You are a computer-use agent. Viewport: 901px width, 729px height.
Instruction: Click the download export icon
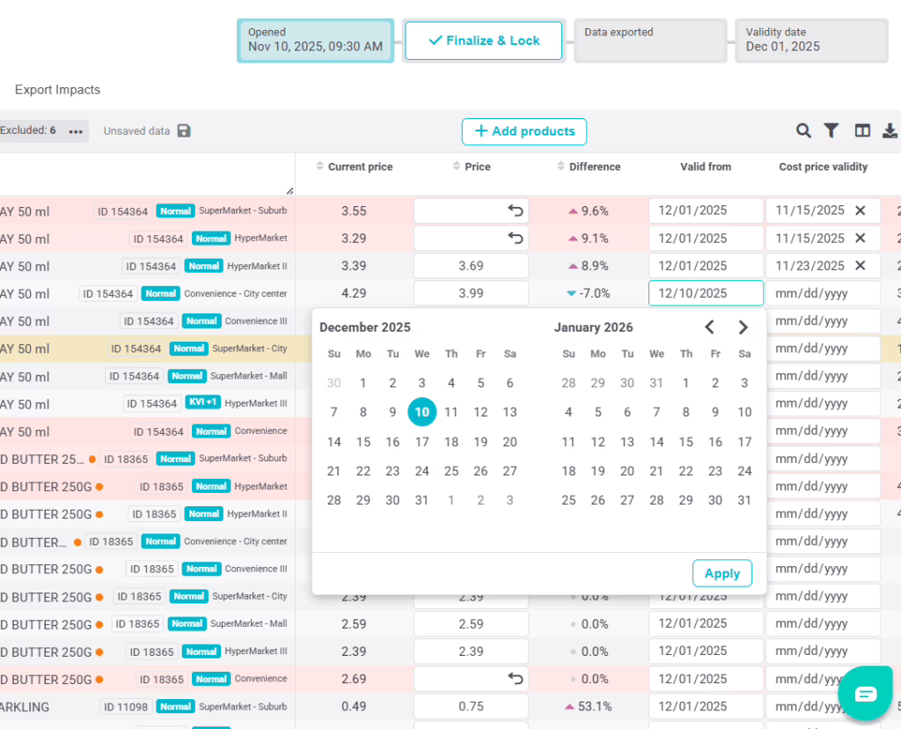coord(890,131)
